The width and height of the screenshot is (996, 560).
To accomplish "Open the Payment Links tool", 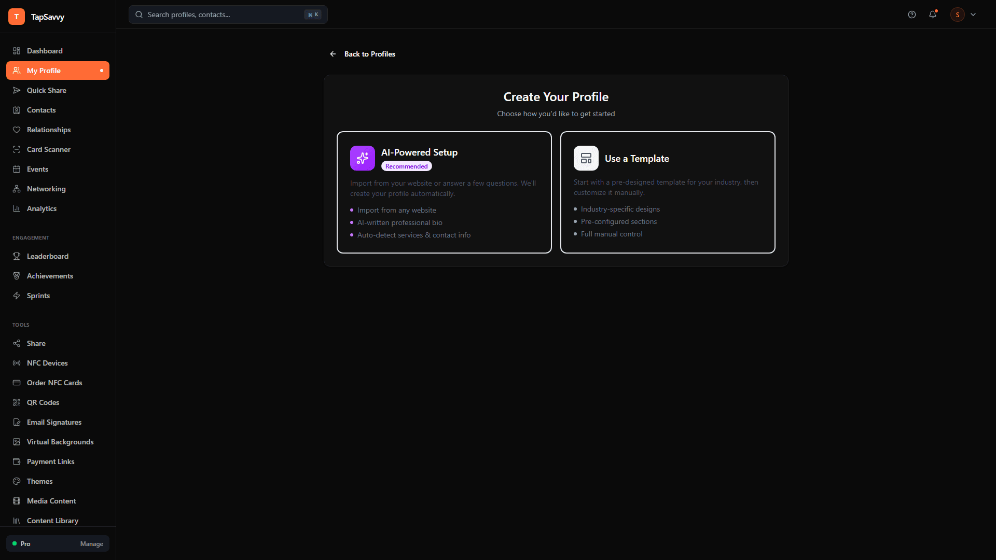I will click(50, 461).
